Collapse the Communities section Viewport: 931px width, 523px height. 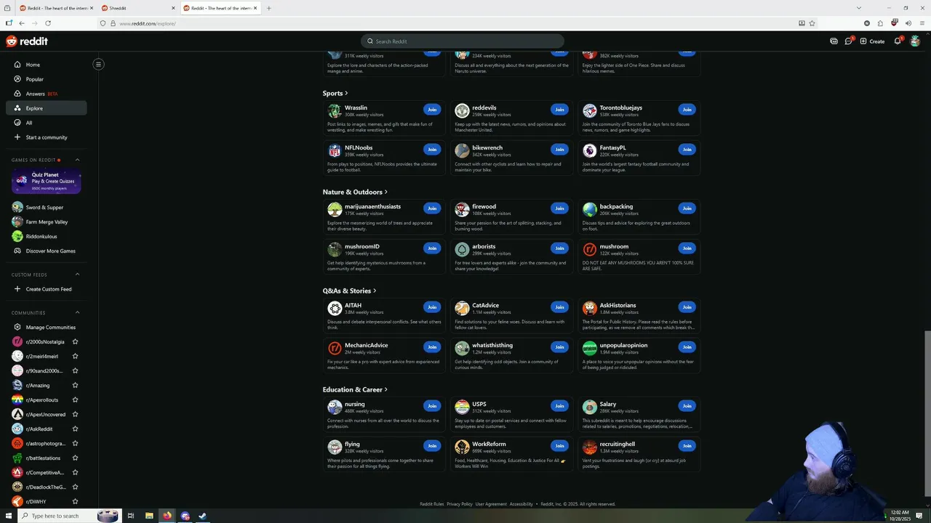pyautogui.click(x=78, y=312)
